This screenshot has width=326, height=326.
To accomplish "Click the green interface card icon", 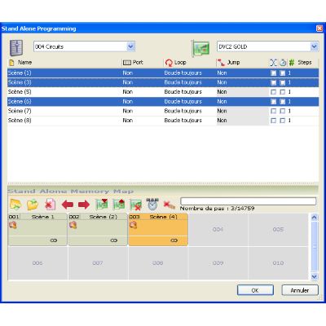I will pos(200,48).
